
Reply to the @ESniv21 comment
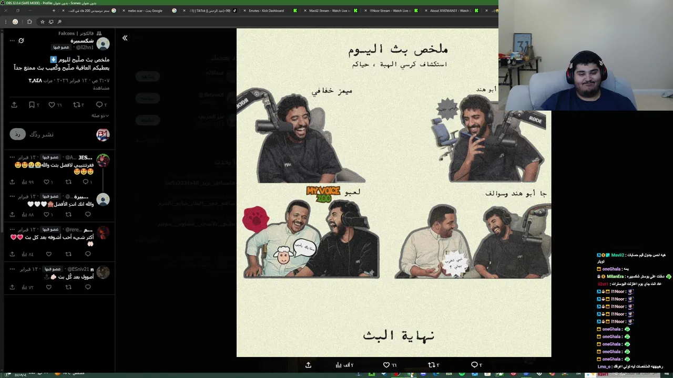coord(88,287)
